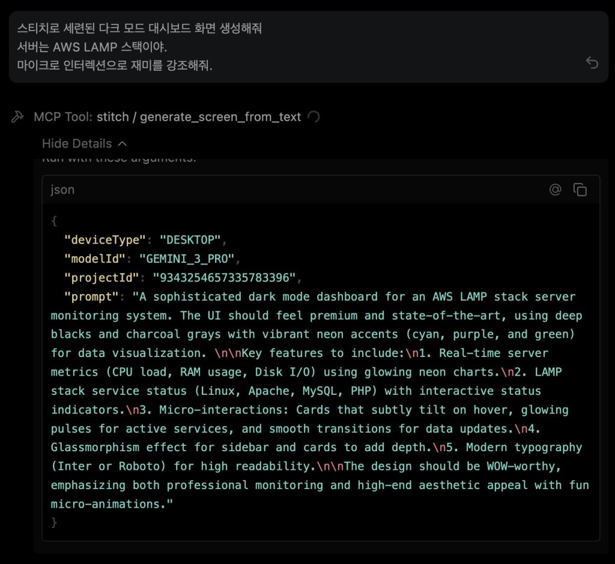Click the closing curly brace of JSON
The image size is (615, 564).
click(x=54, y=523)
